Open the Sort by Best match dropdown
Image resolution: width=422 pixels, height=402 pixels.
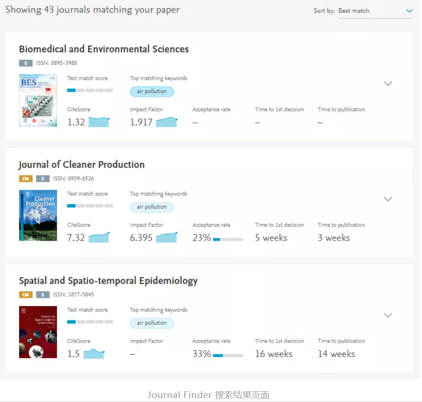pyautogui.click(x=375, y=11)
